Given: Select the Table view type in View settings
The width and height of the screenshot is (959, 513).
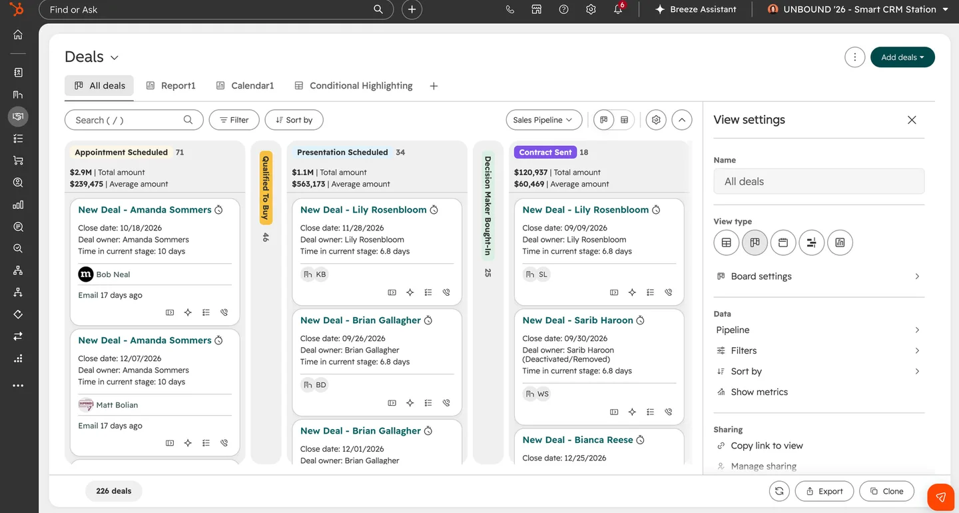Looking at the screenshot, I should click(727, 243).
